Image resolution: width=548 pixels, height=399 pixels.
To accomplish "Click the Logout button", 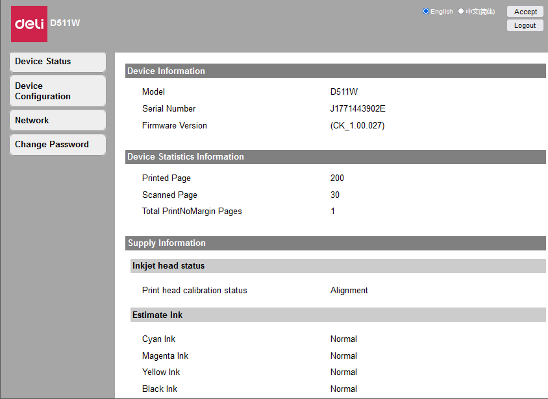I will pyautogui.click(x=525, y=25).
